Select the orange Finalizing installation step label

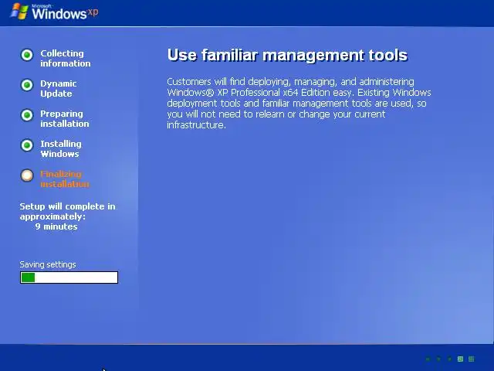[x=65, y=179]
